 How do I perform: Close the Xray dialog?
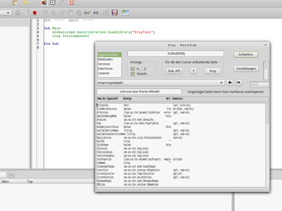[265, 45]
